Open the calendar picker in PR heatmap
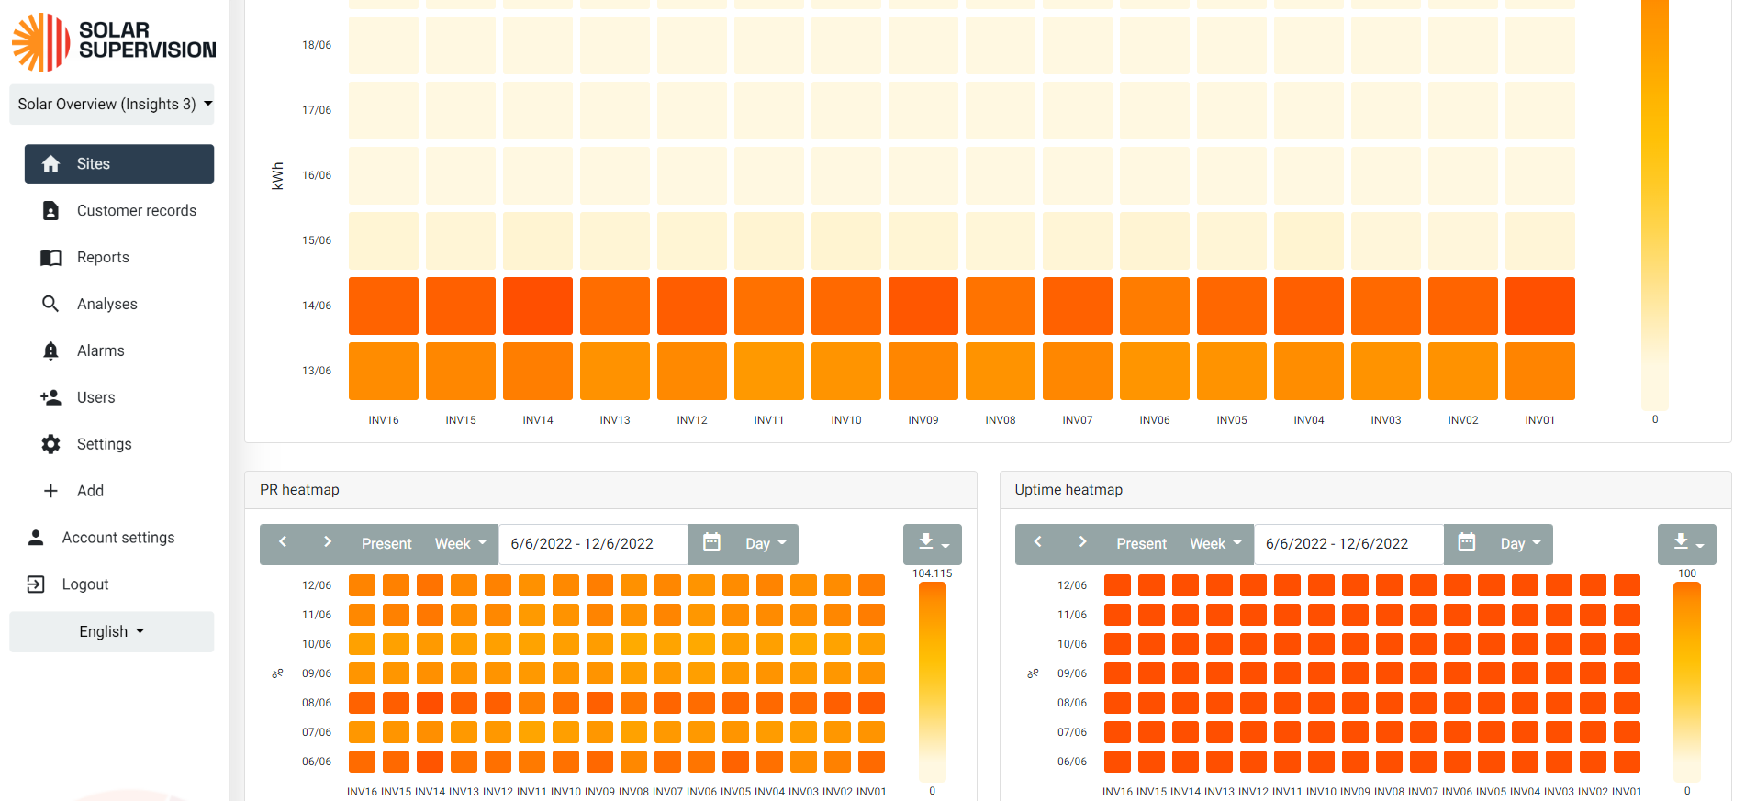Viewport: 1745px width, 801px height. [711, 543]
